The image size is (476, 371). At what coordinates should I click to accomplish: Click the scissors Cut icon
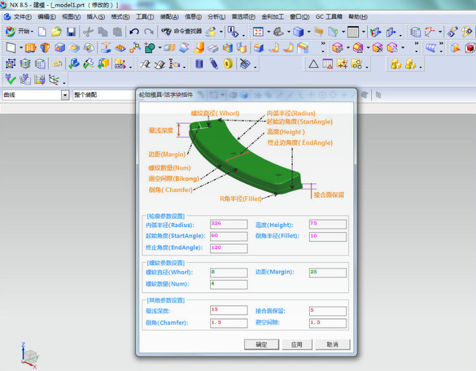point(88,31)
